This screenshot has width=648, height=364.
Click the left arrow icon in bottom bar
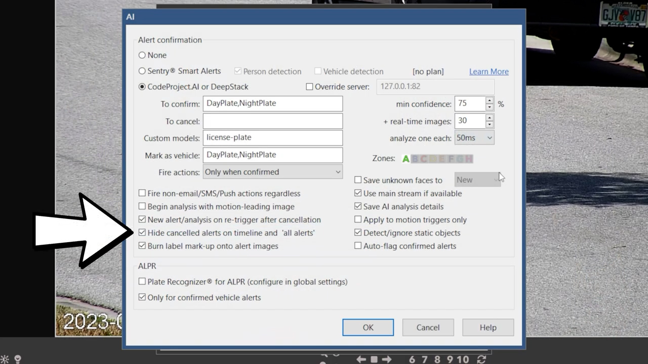click(361, 359)
